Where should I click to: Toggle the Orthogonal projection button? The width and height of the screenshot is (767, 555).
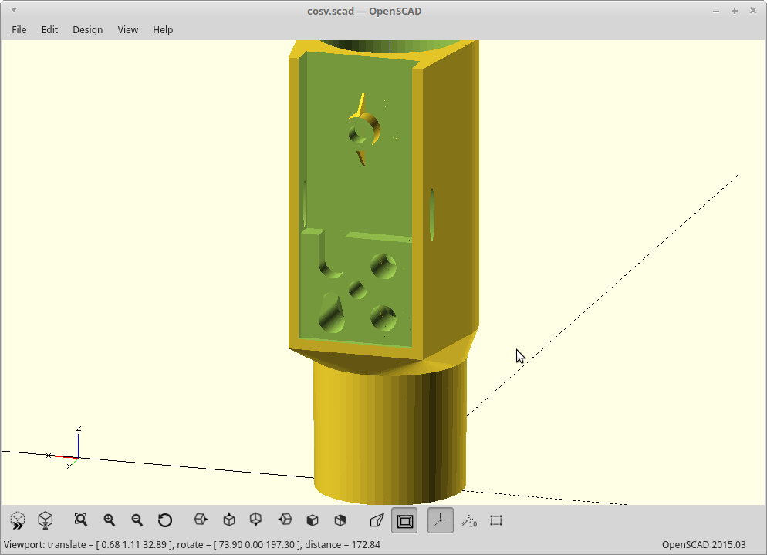coord(404,520)
